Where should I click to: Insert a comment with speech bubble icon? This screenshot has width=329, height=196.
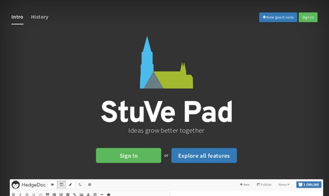tap(108, 194)
